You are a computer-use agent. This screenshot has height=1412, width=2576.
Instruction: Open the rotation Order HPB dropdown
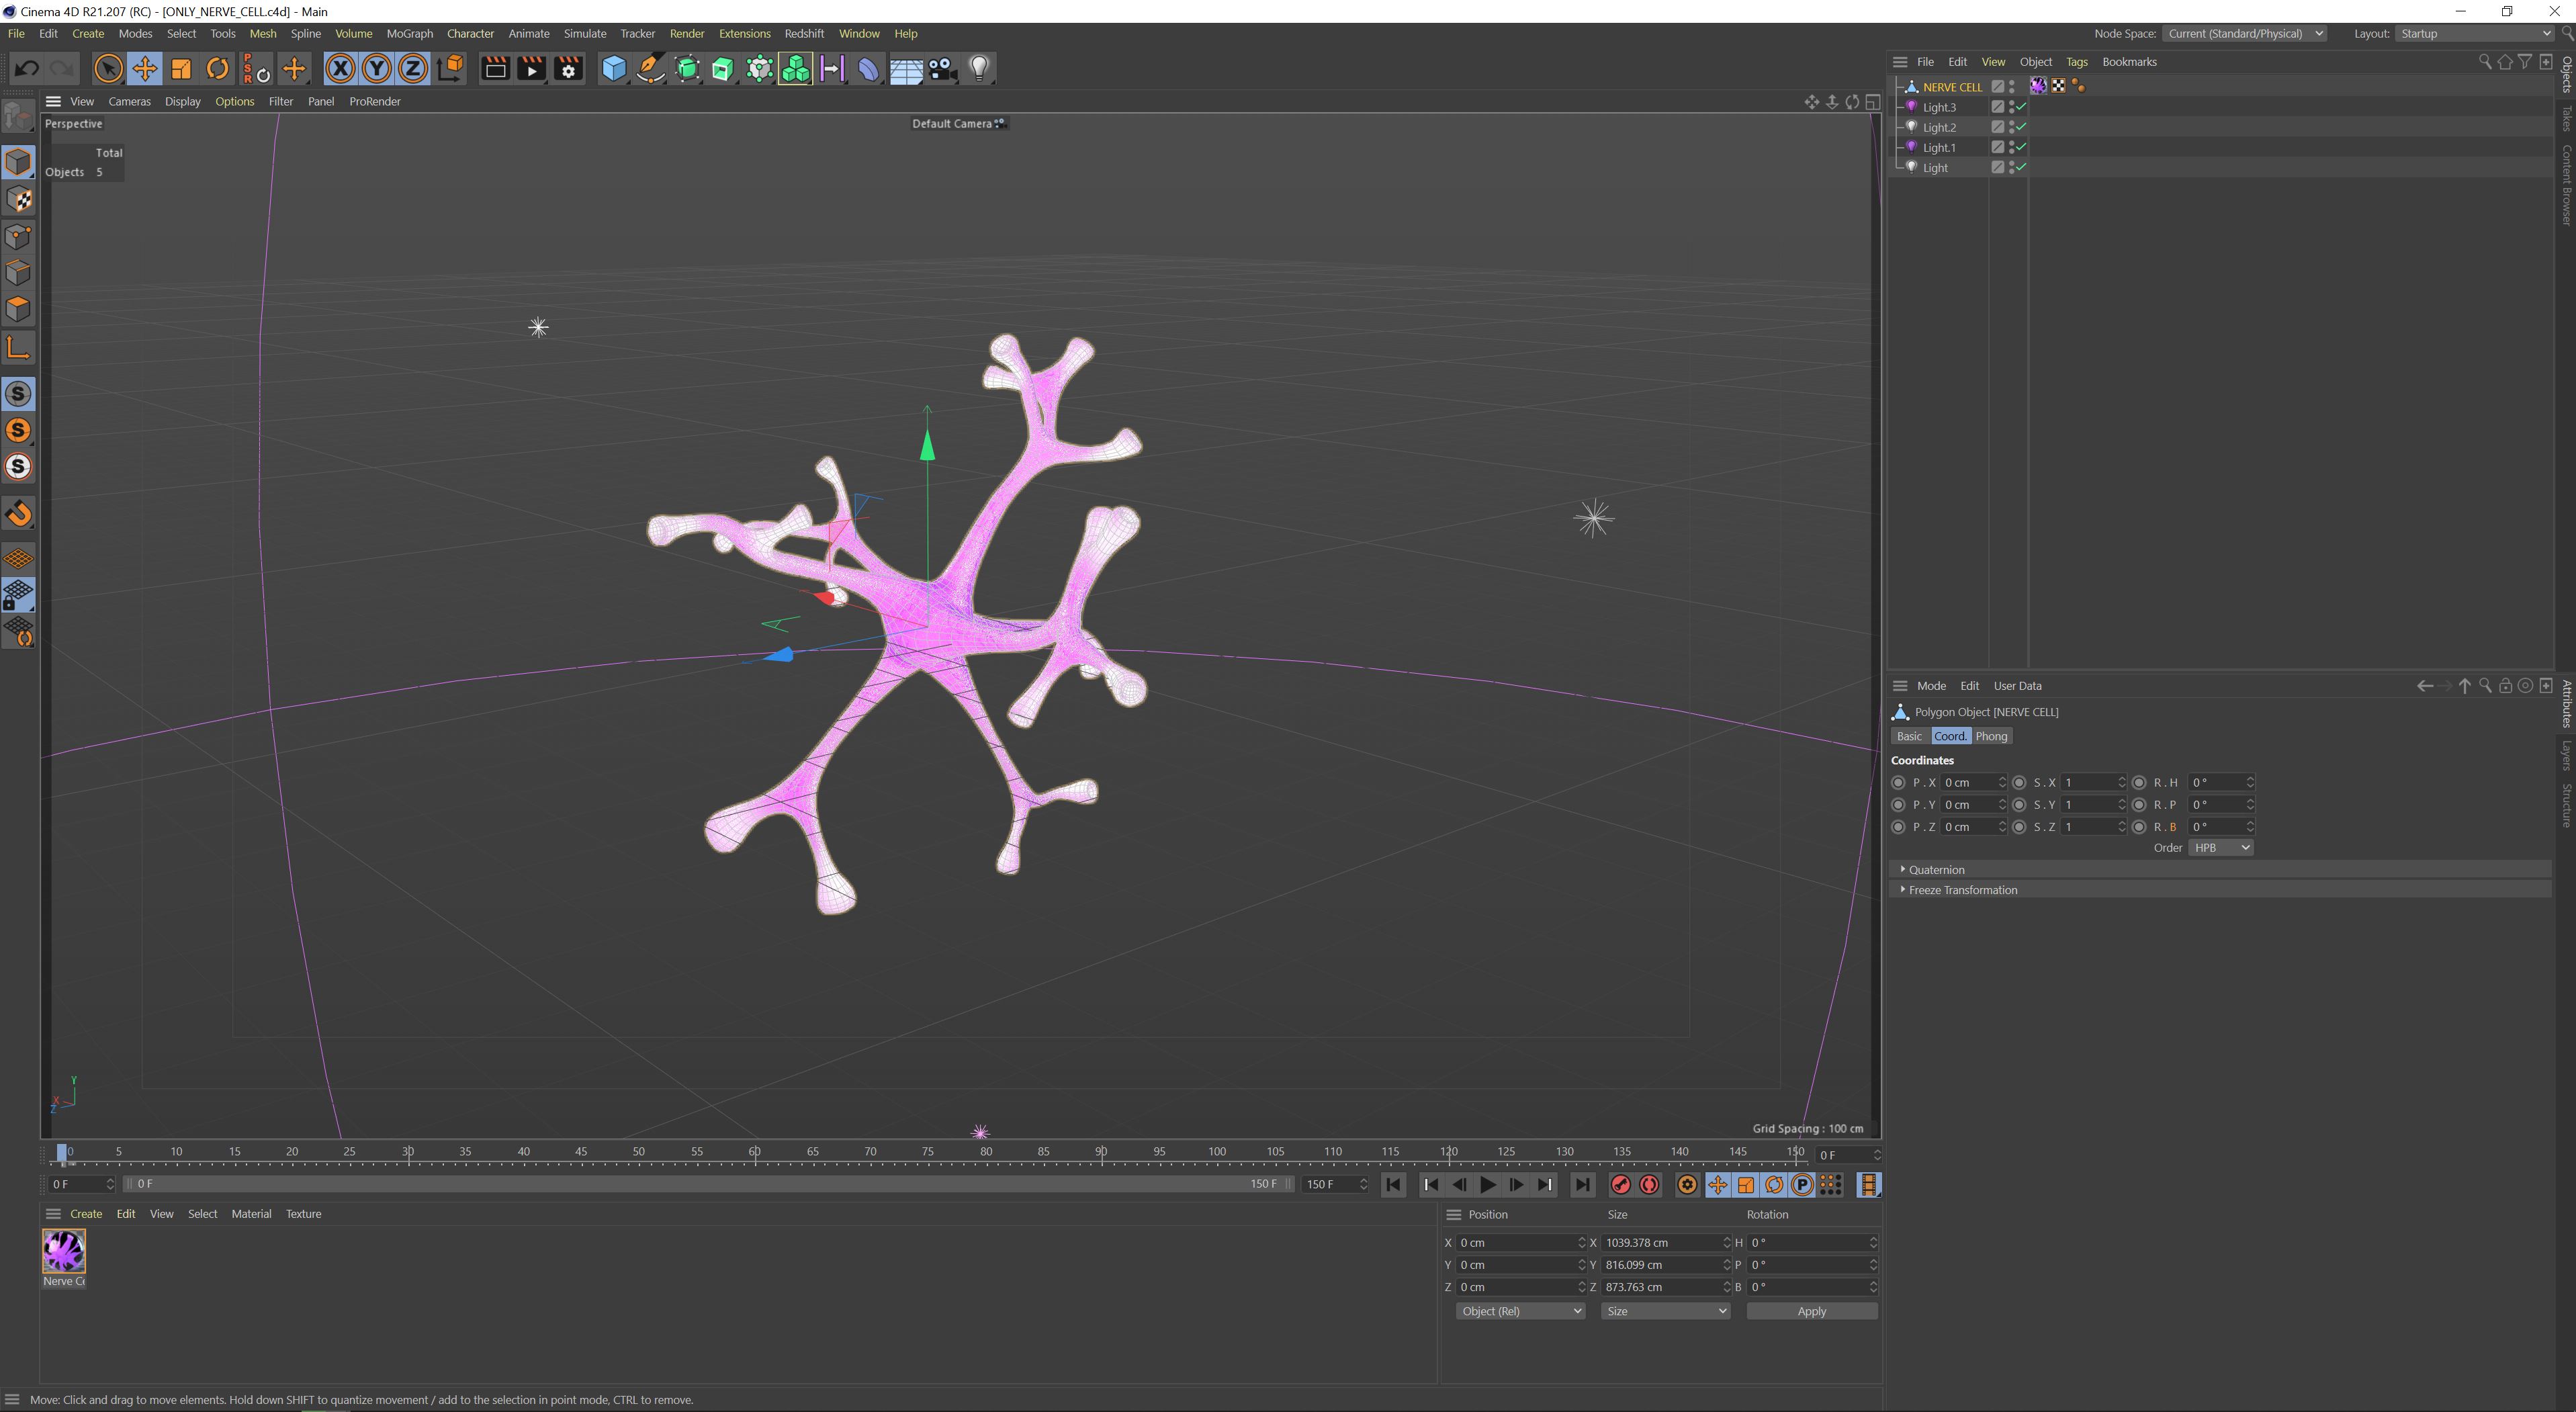coord(2219,847)
